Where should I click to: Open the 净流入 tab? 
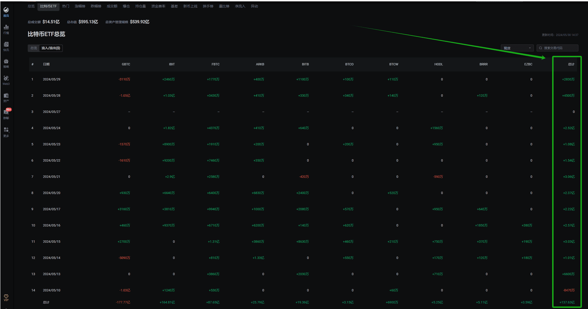[240, 6]
